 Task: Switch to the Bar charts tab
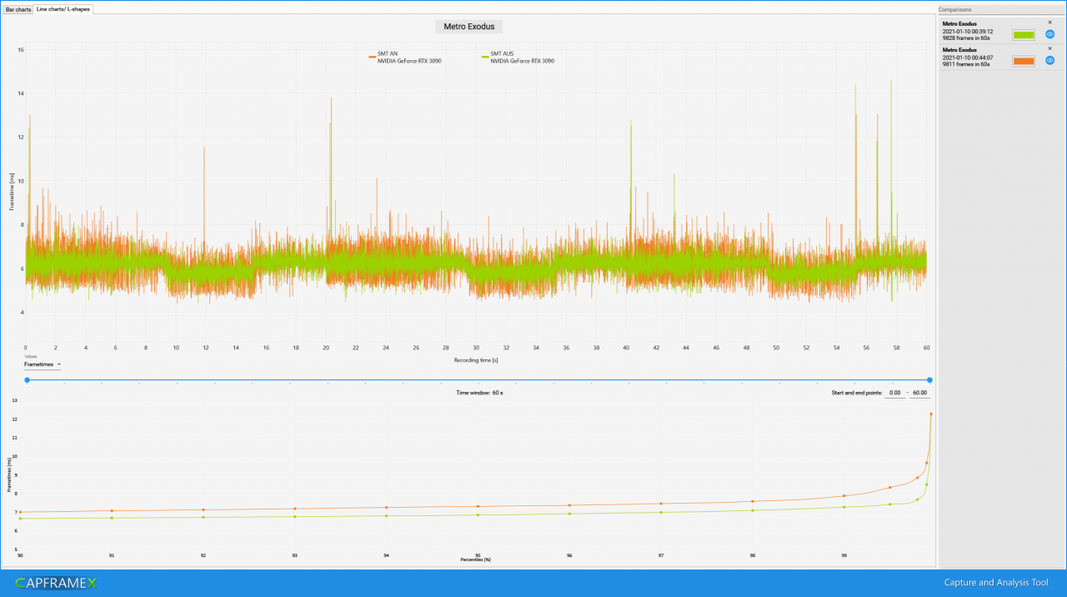pos(18,8)
